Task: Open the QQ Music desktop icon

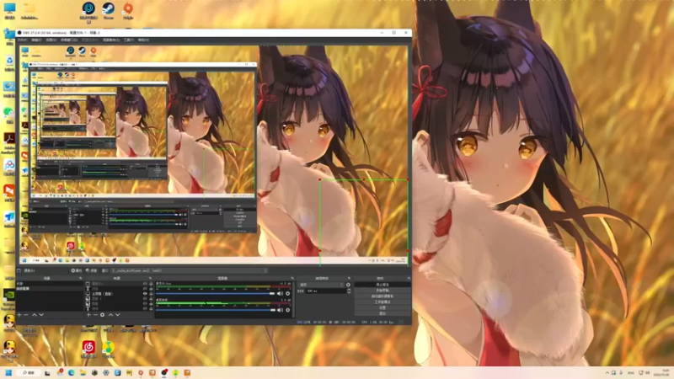Action: tap(108, 349)
